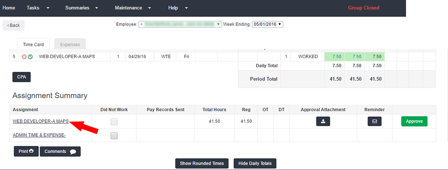
Task: Click the Period Total label
Action: pos(264,79)
